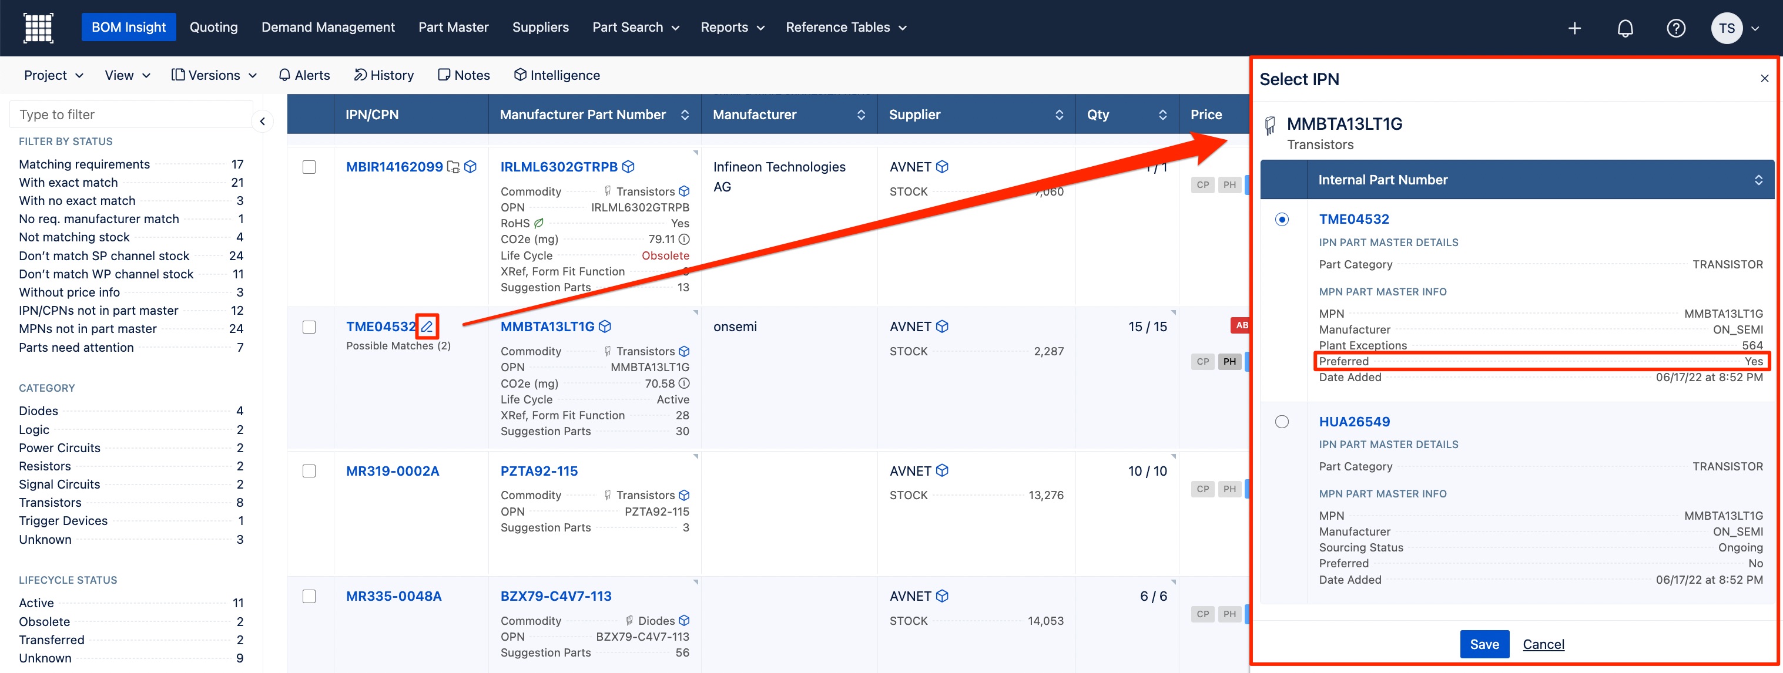Open Notes in the toolbar
The width and height of the screenshot is (1783, 673).
pyautogui.click(x=464, y=75)
